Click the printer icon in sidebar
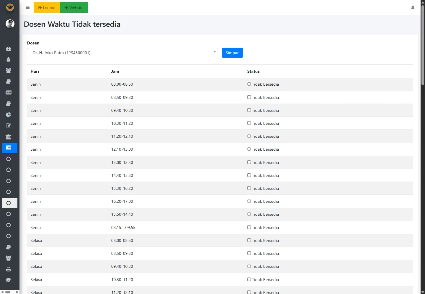This screenshot has height=294, width=425. coord(9,269)
